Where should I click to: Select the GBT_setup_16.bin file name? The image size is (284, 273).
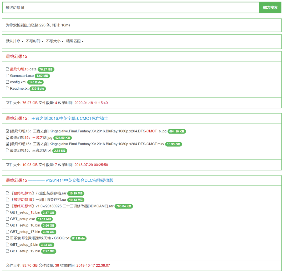click(x=25, y=225)
